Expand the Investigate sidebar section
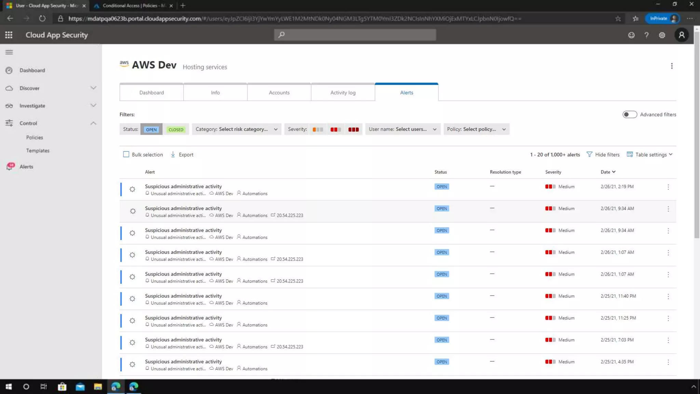The image size is (700, 394). click(x=93, y=106)
